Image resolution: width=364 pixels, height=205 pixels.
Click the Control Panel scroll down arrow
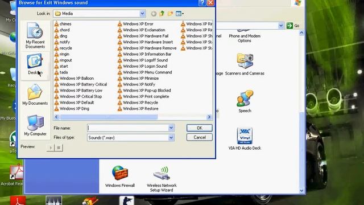pyautogui.click(x=301, y=191)
